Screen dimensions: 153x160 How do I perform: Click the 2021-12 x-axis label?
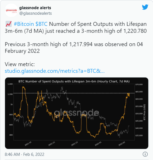74,144
